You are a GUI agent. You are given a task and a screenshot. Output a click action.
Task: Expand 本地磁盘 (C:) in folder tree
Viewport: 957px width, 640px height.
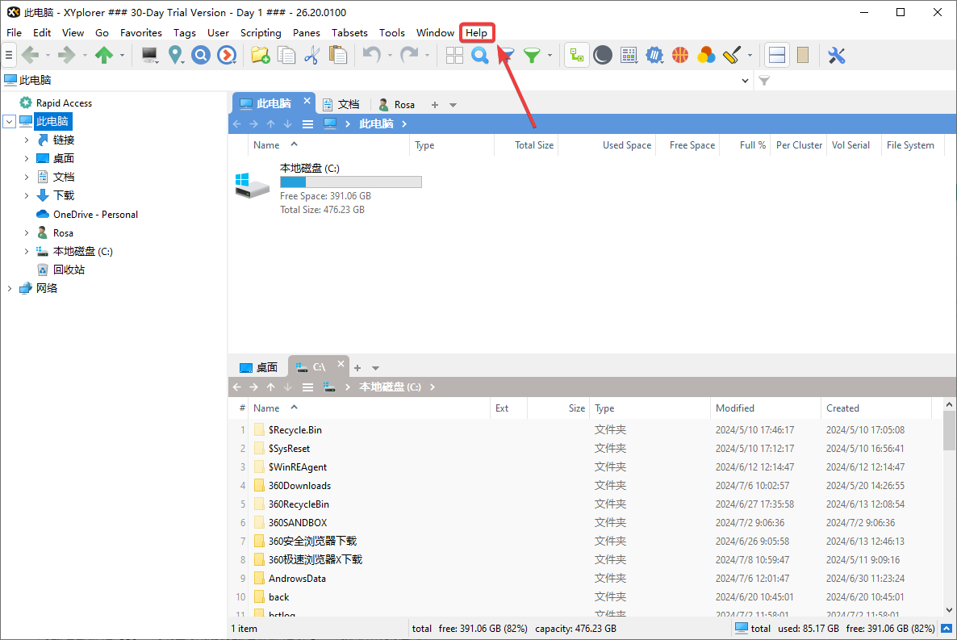(27, 252)
